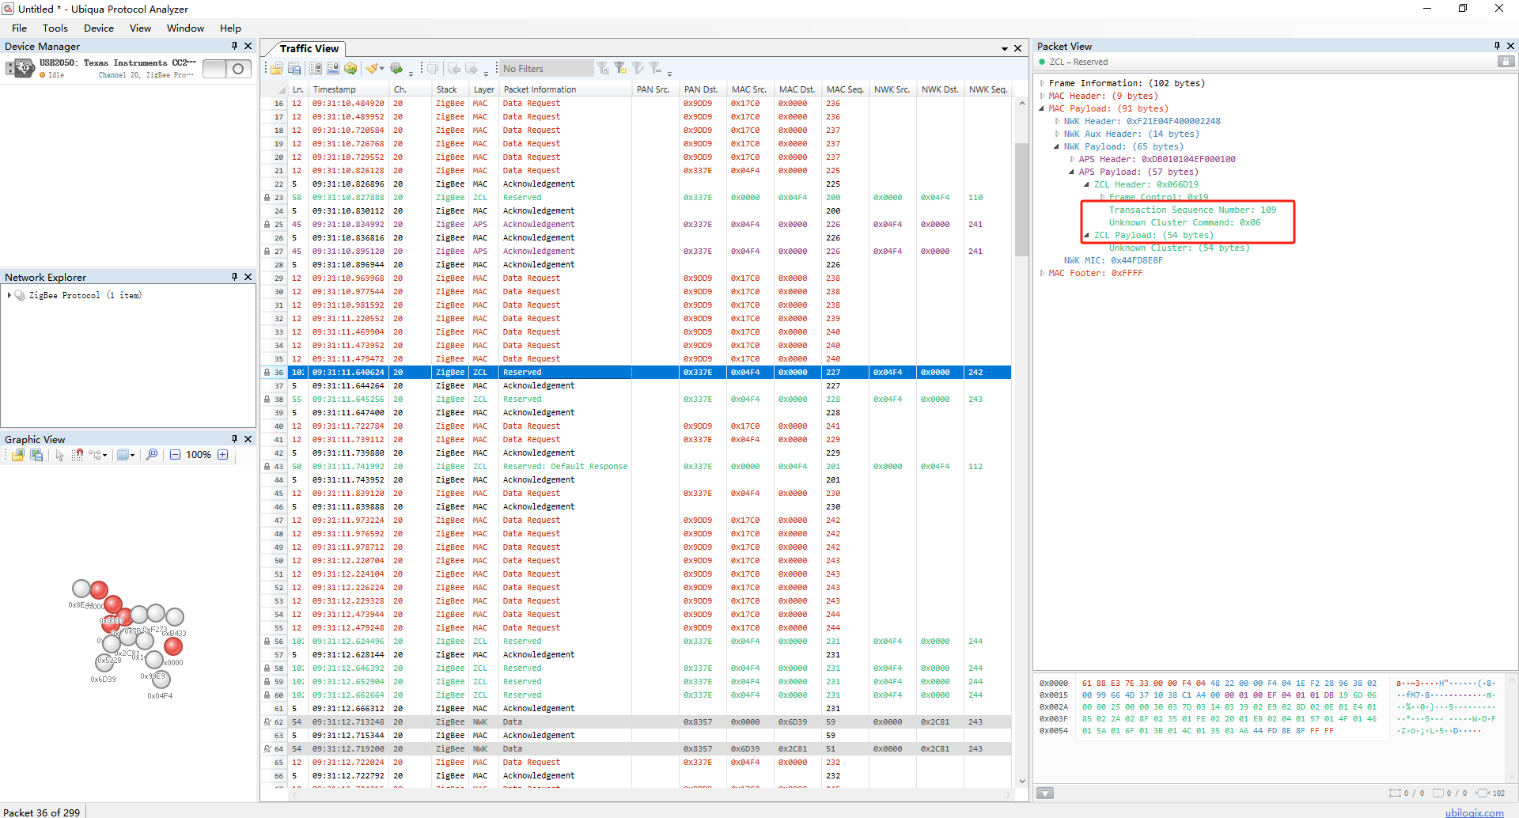
Task: Click the bottom-left arrow button in Packet View
Action: point(1045,793)
